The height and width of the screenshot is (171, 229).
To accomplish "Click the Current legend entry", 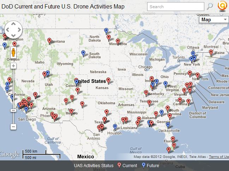I will coord(127,165).
